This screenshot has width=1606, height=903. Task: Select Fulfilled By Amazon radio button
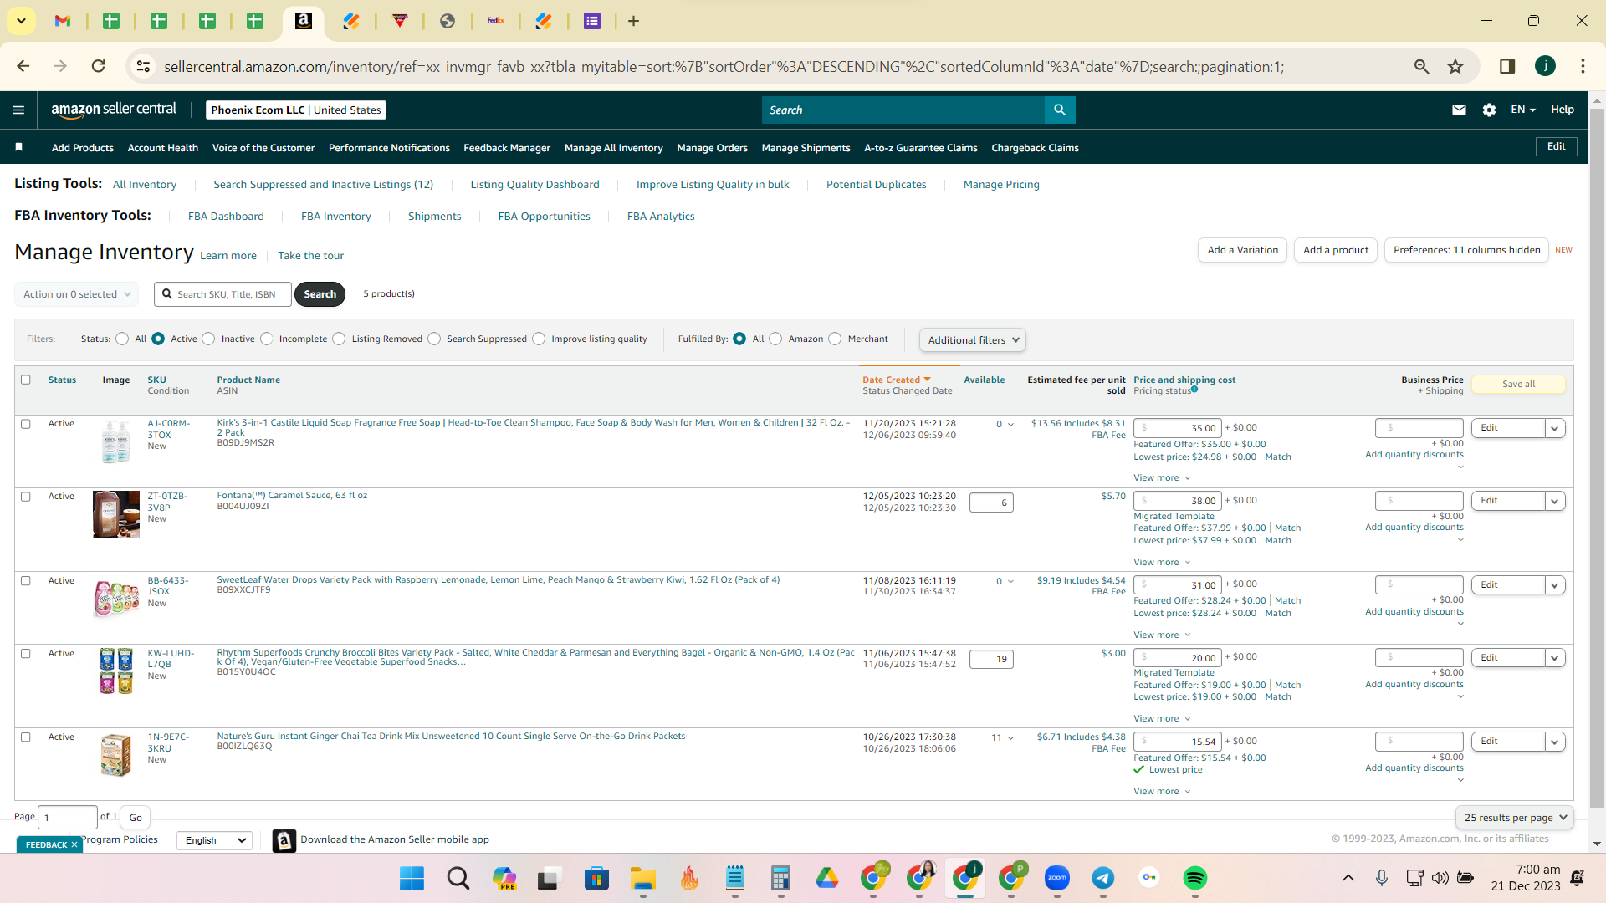tap(775, 339)
